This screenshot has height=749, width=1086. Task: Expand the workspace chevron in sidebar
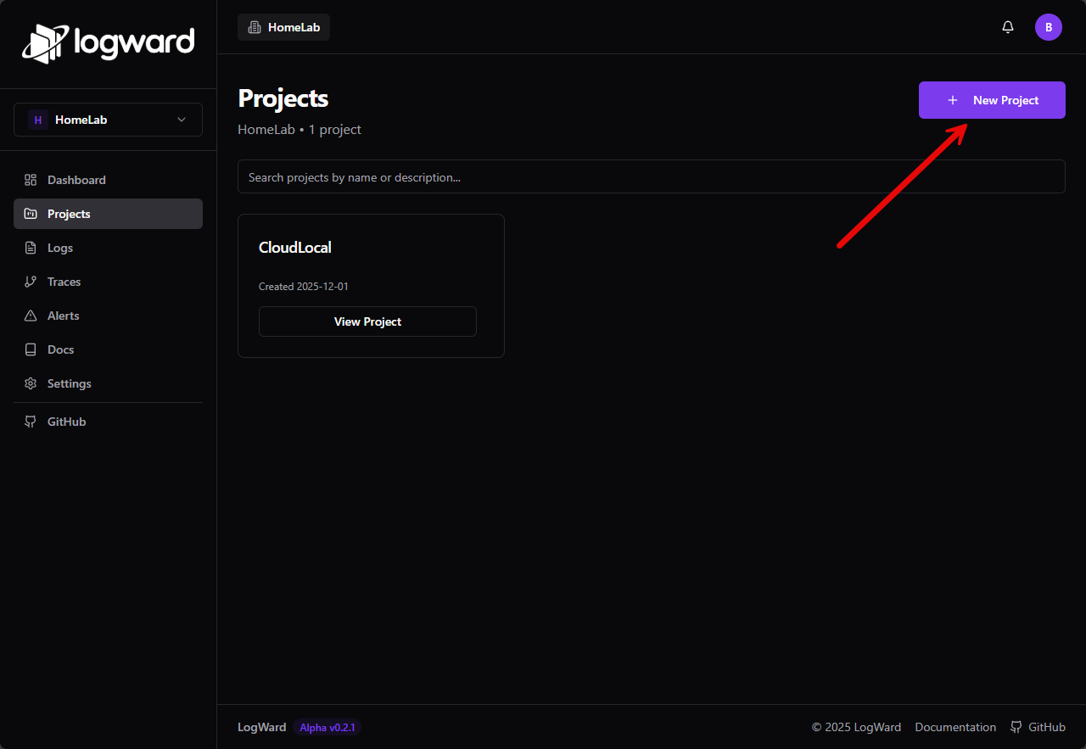coord(181,120)
